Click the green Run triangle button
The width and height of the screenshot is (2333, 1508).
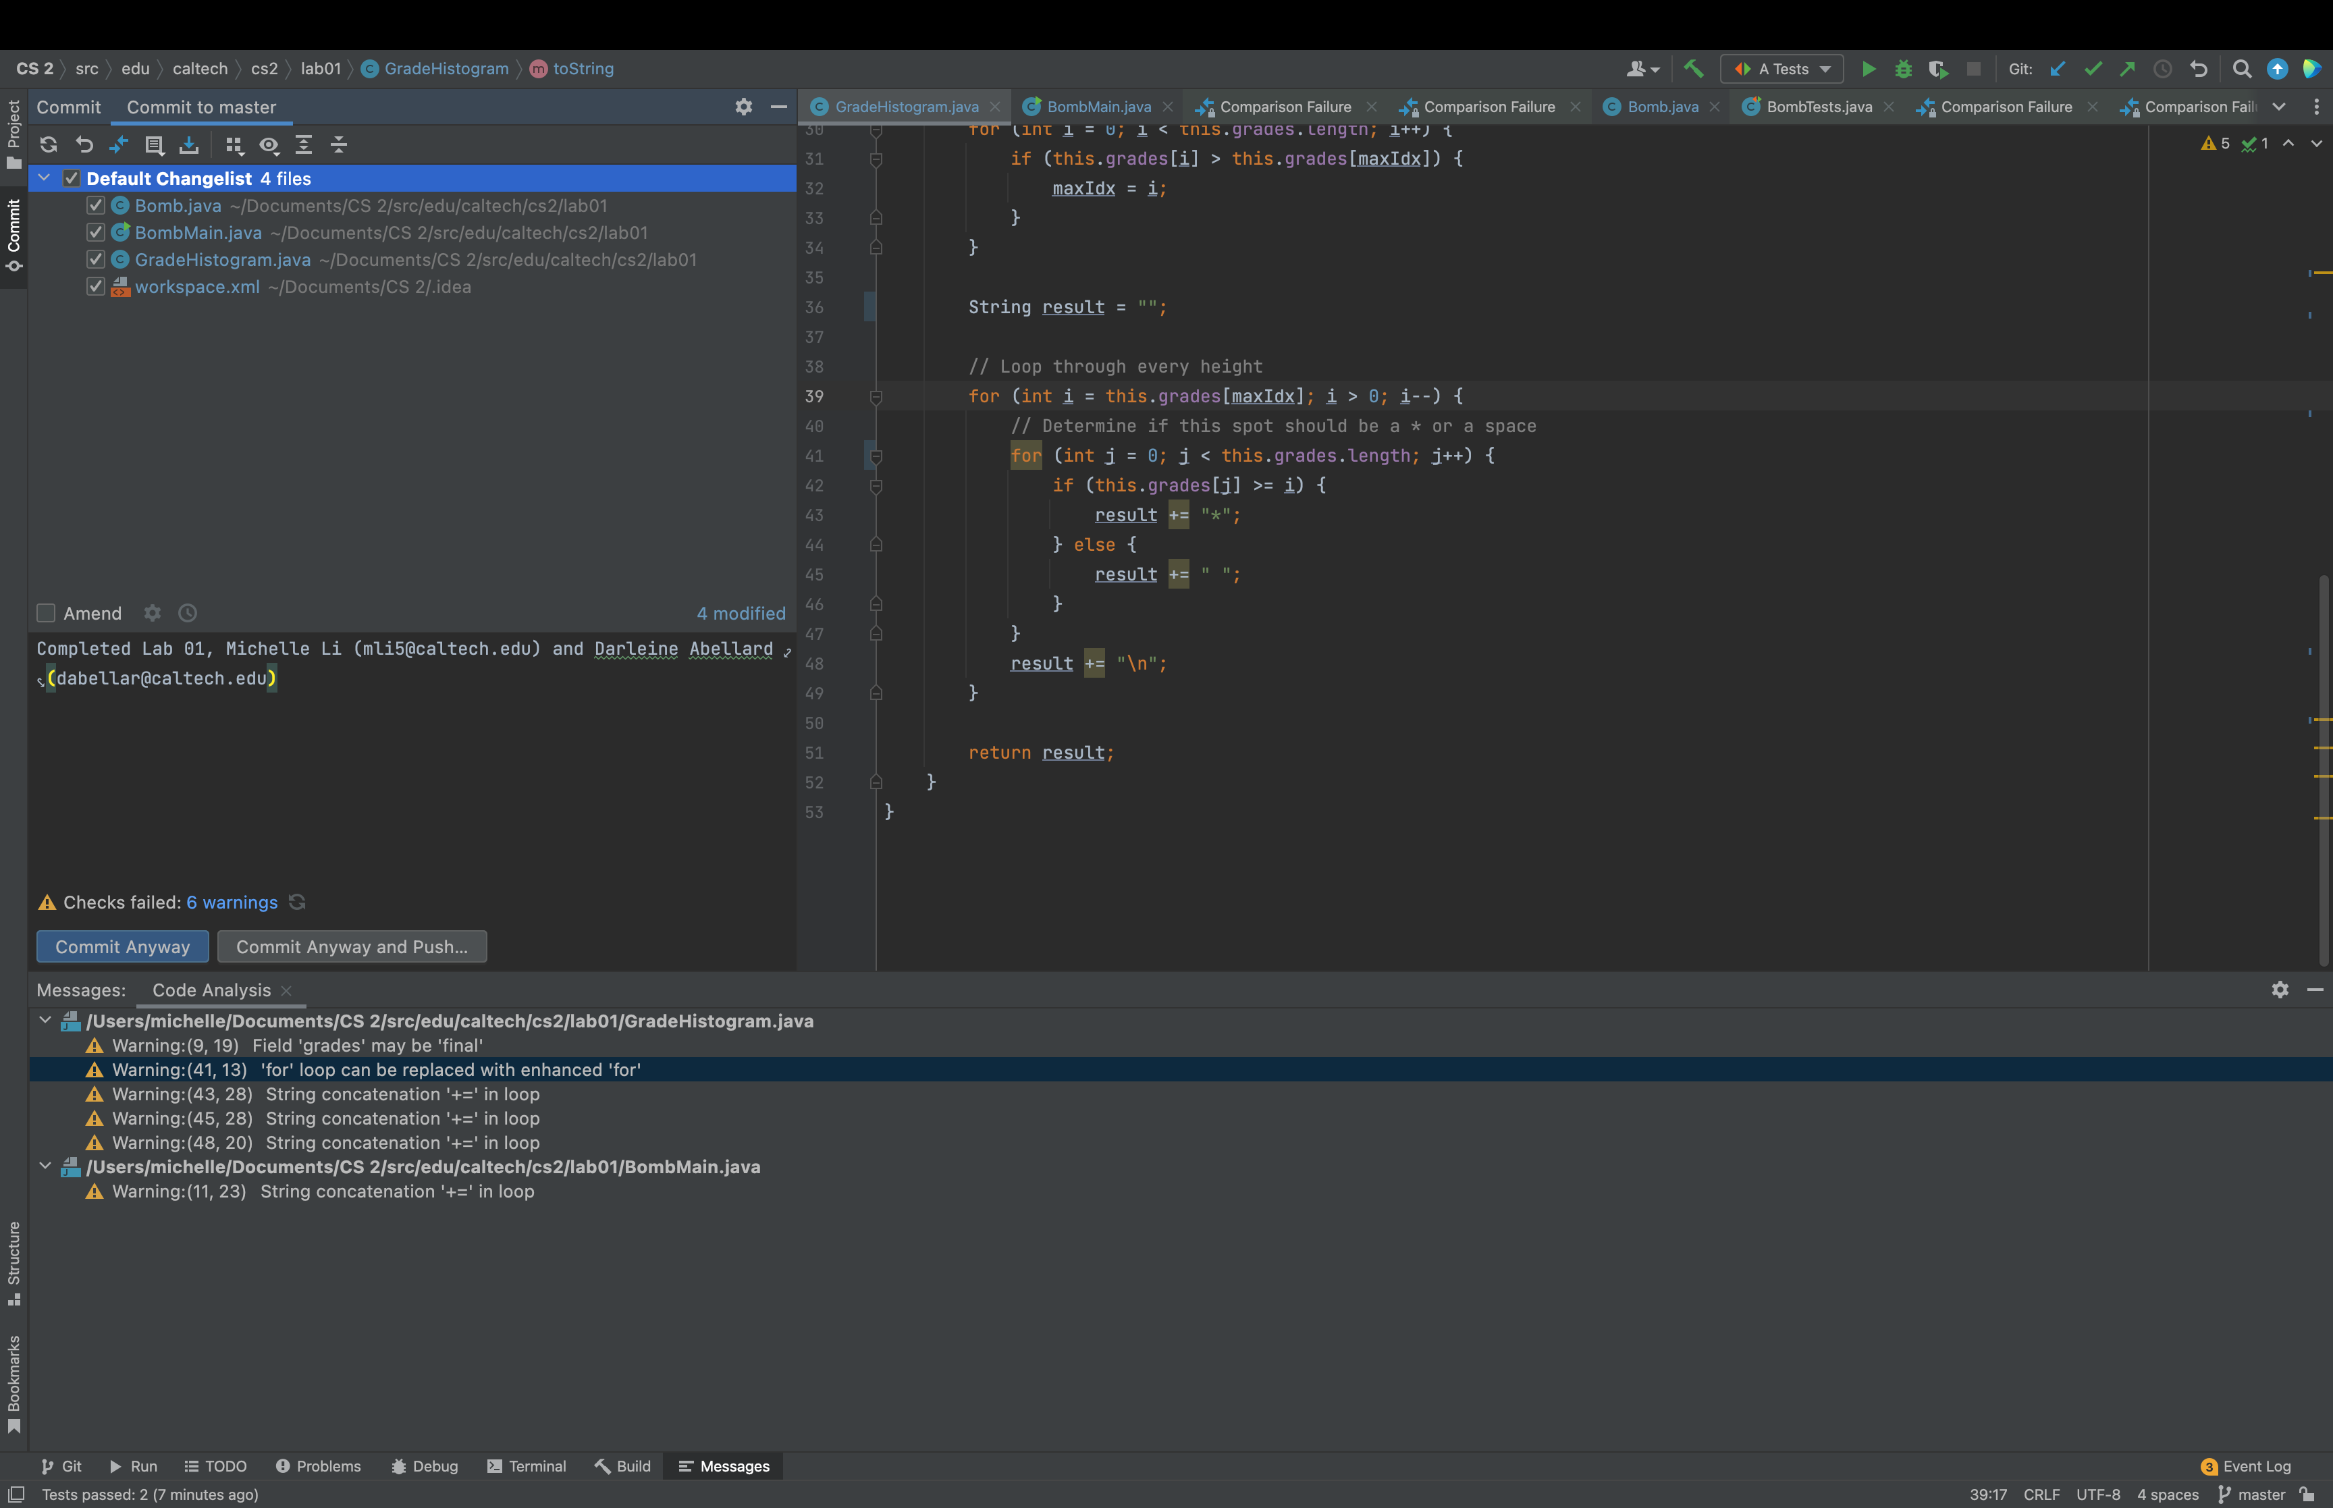(1868, 69)
